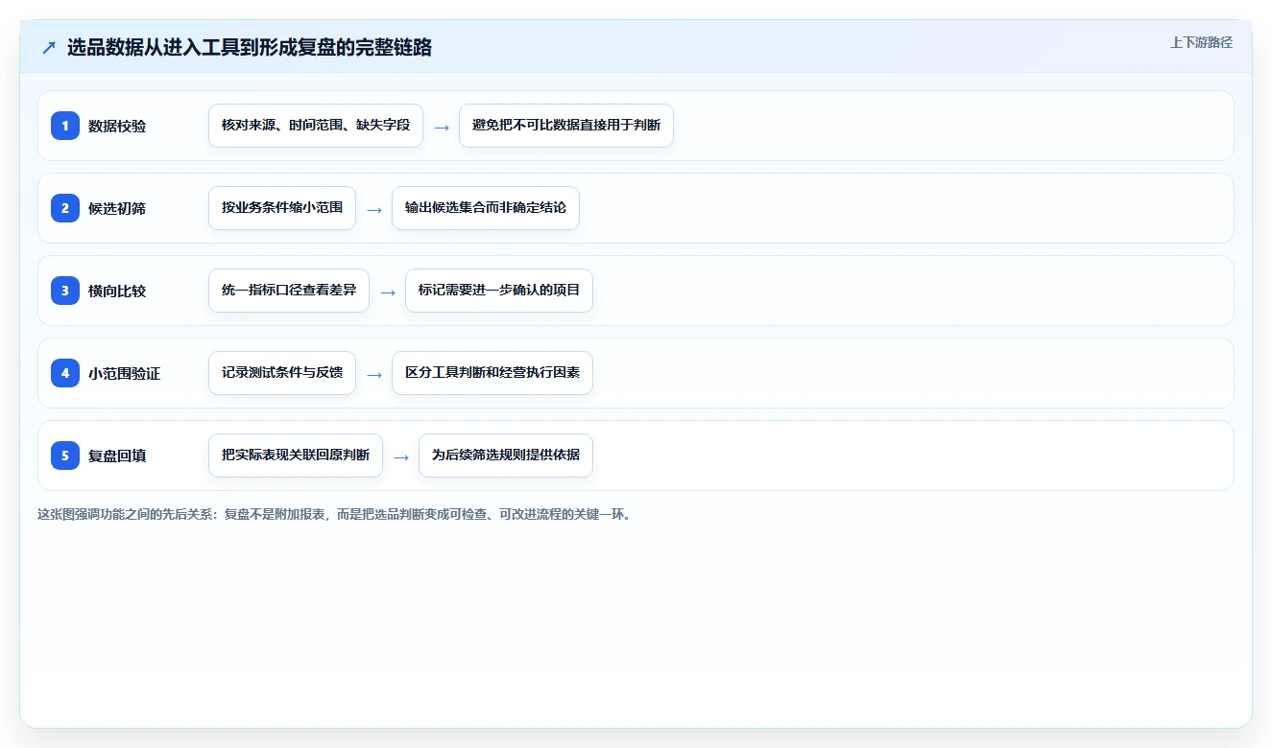Click the arrow between boxes in 数据校验 row

point(442,127)
